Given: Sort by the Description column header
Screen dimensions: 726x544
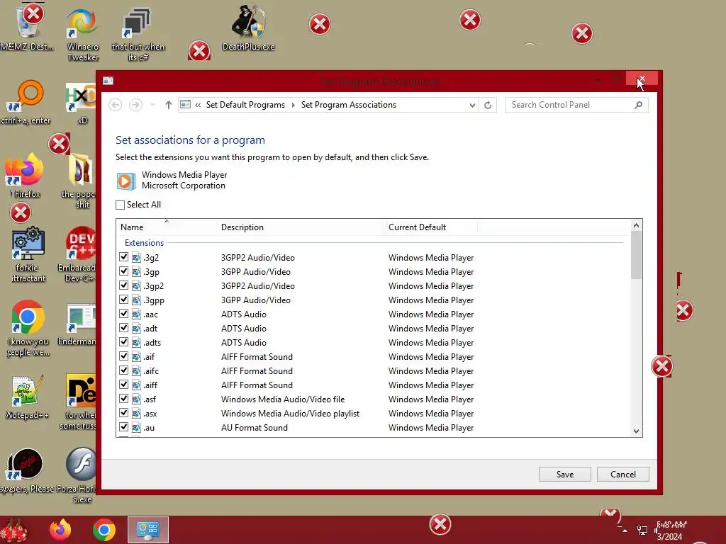Looking at the screenshot, I should (x=300, y=227).
